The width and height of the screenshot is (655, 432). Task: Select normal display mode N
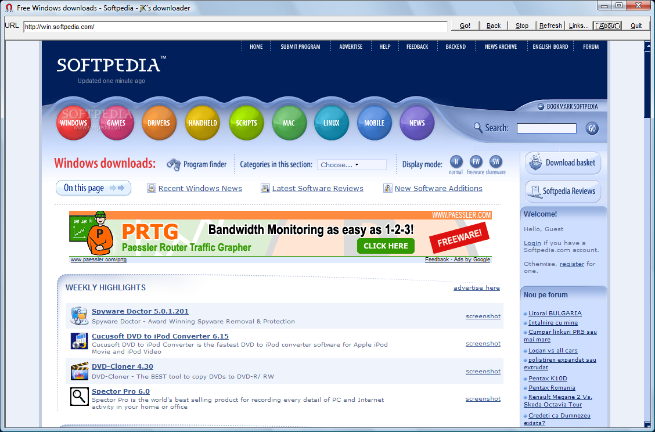(456, 161)
